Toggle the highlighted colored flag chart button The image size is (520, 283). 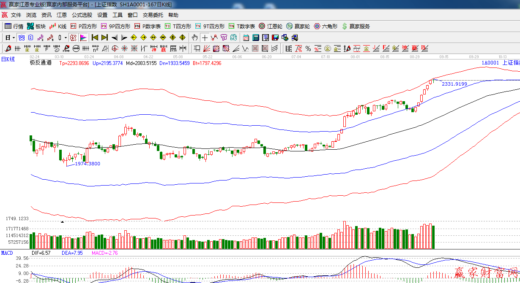[83, 38]
